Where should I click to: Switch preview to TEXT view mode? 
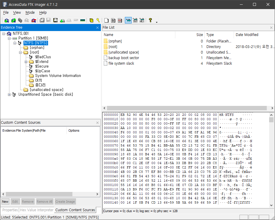(135, 20)
